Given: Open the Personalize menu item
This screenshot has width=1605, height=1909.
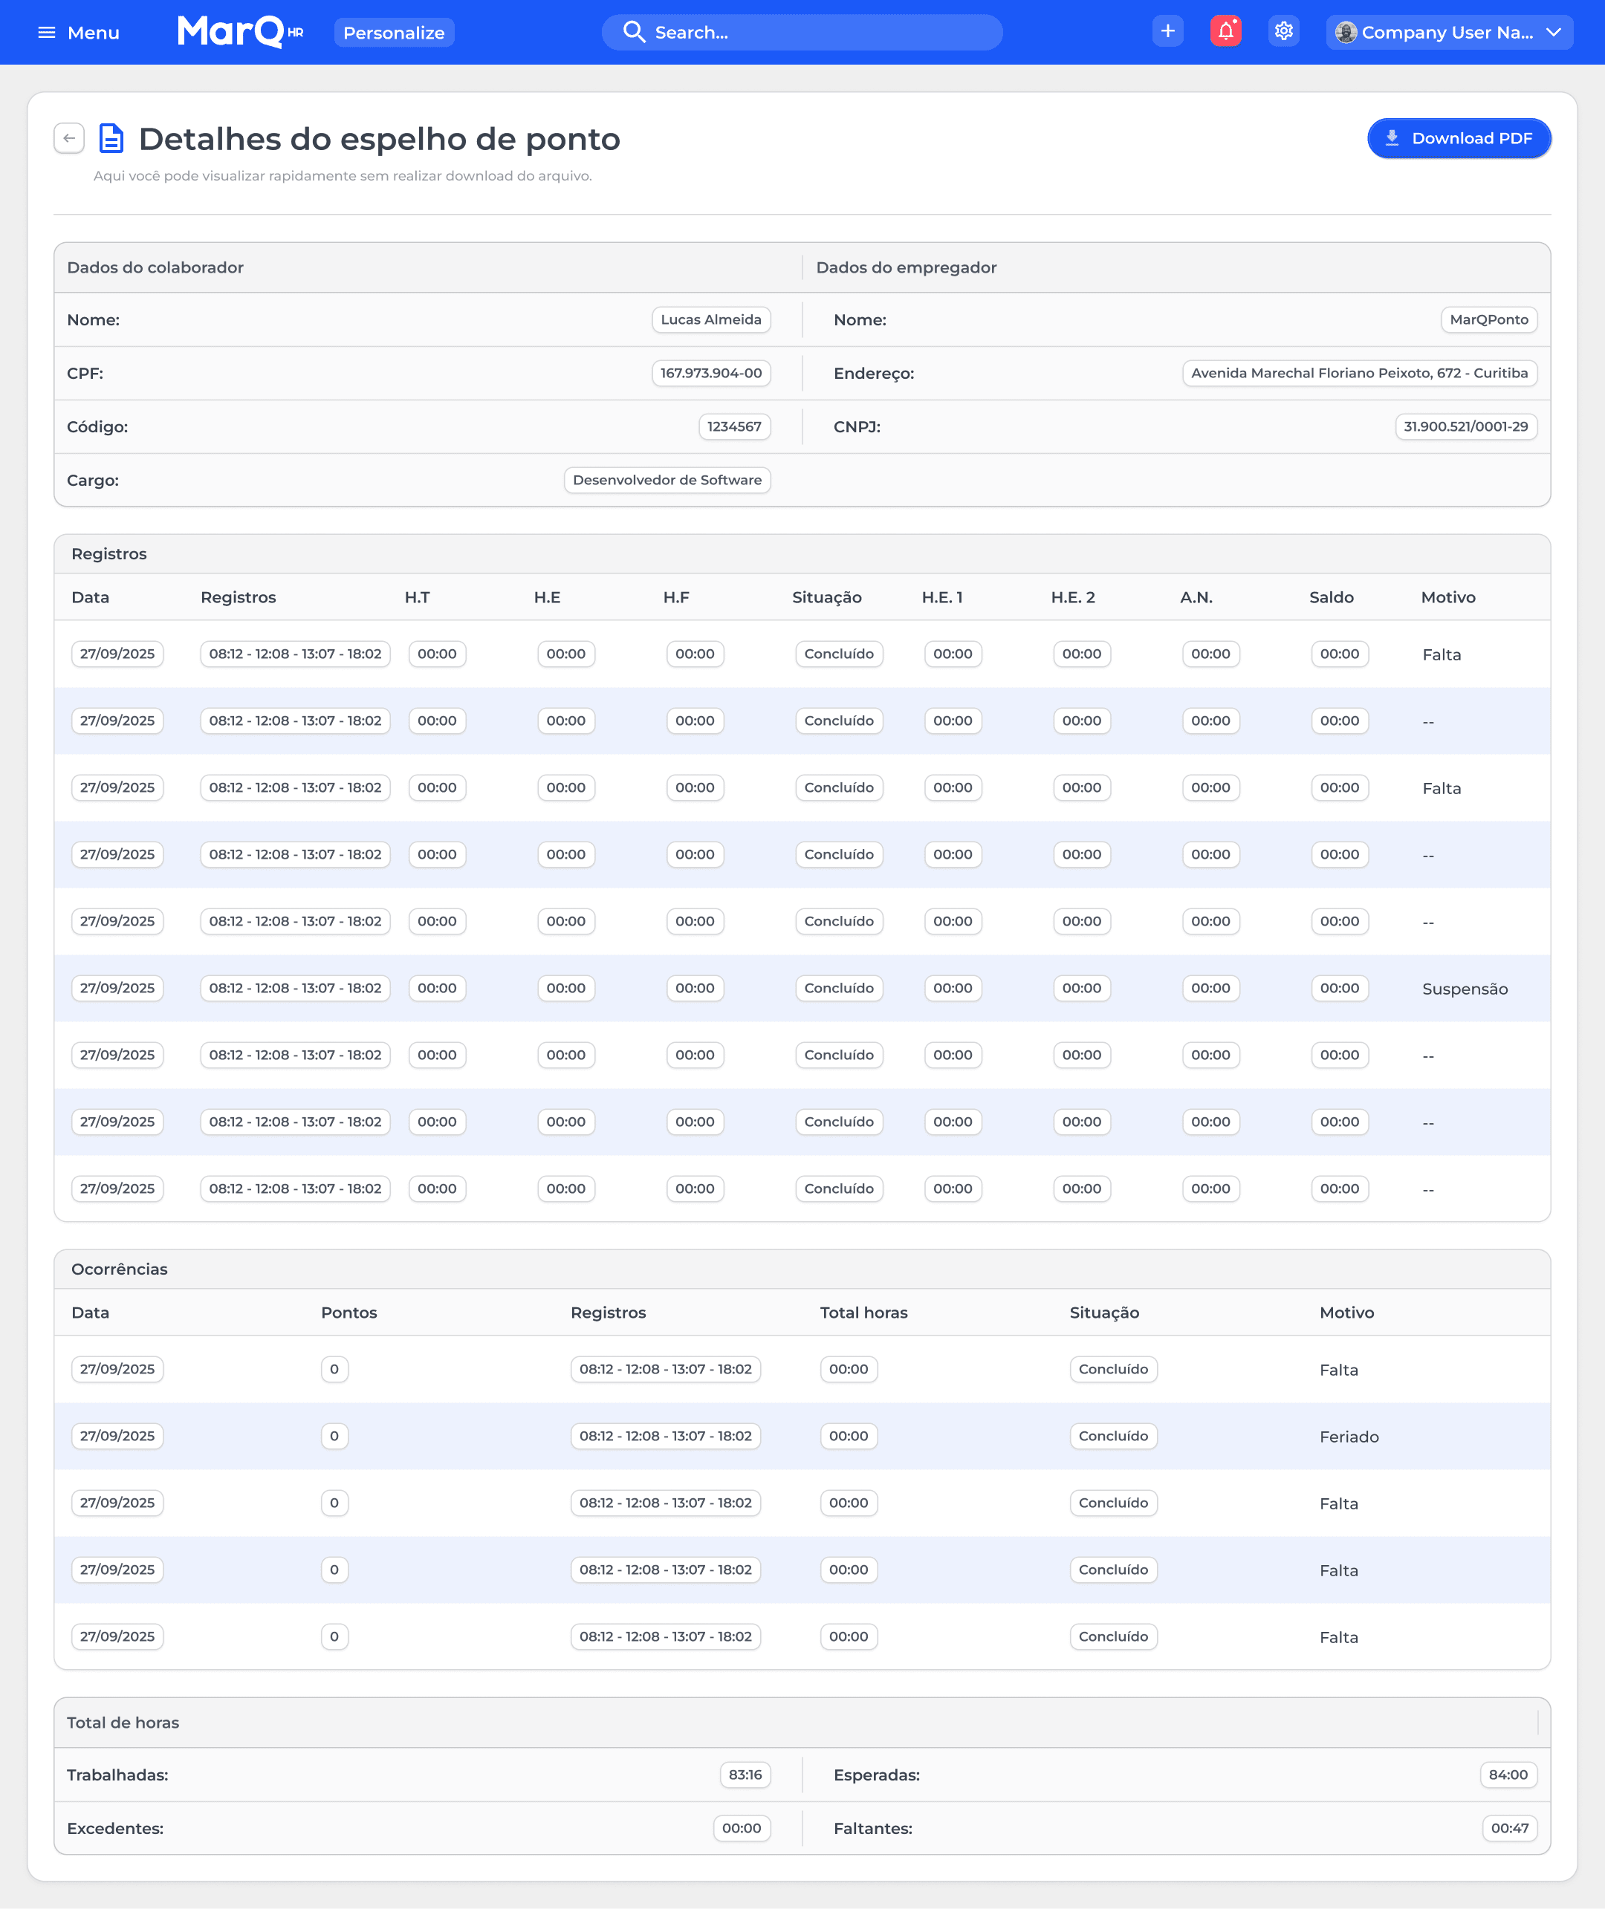Looking at the screenshot, I should point(394,32).
